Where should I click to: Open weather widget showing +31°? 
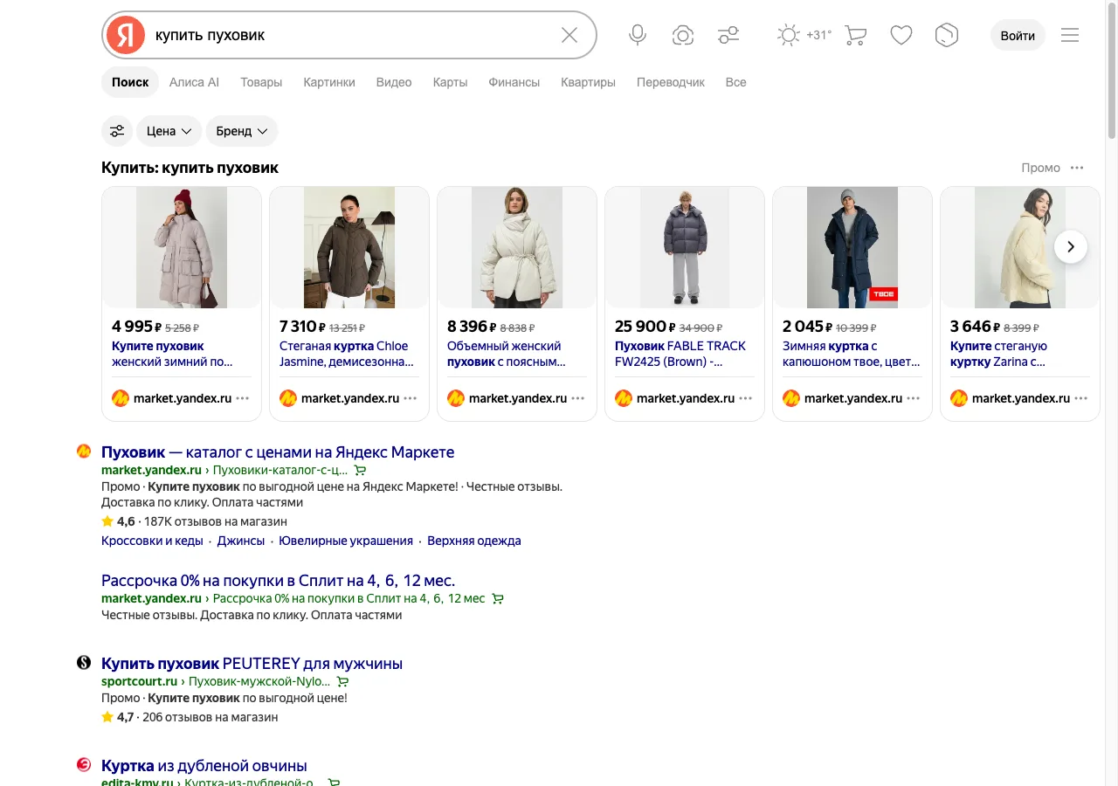(804, 35)
